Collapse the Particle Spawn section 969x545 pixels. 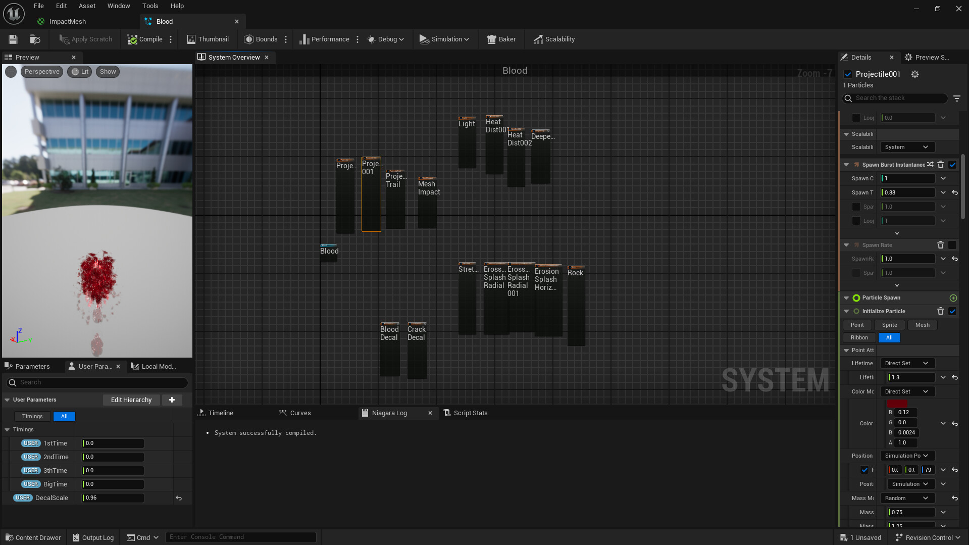click(846, 298)
